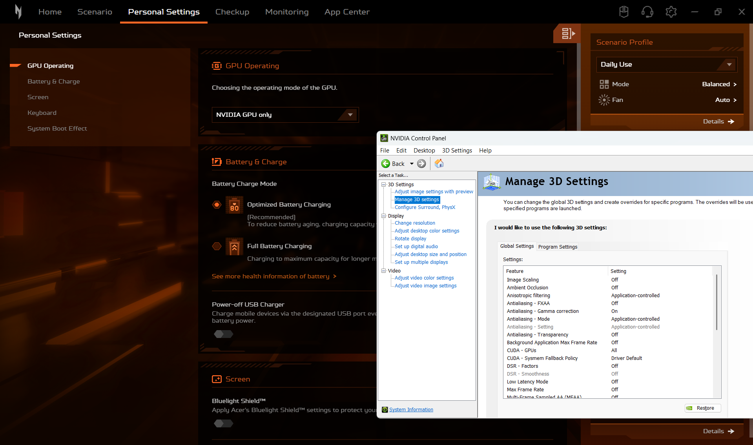Toggle the Bluelight Shield switch
The image size is (753, 445).
coord(224,423)
